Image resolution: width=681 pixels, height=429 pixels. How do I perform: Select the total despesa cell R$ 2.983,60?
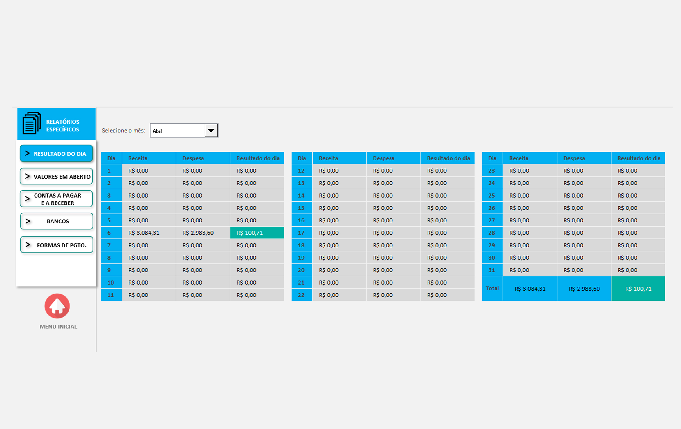(x=584, y=289)
